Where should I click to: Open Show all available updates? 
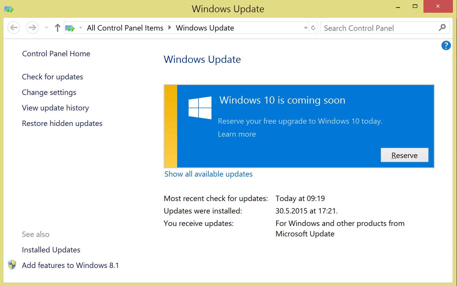click(x=208, y=174)
